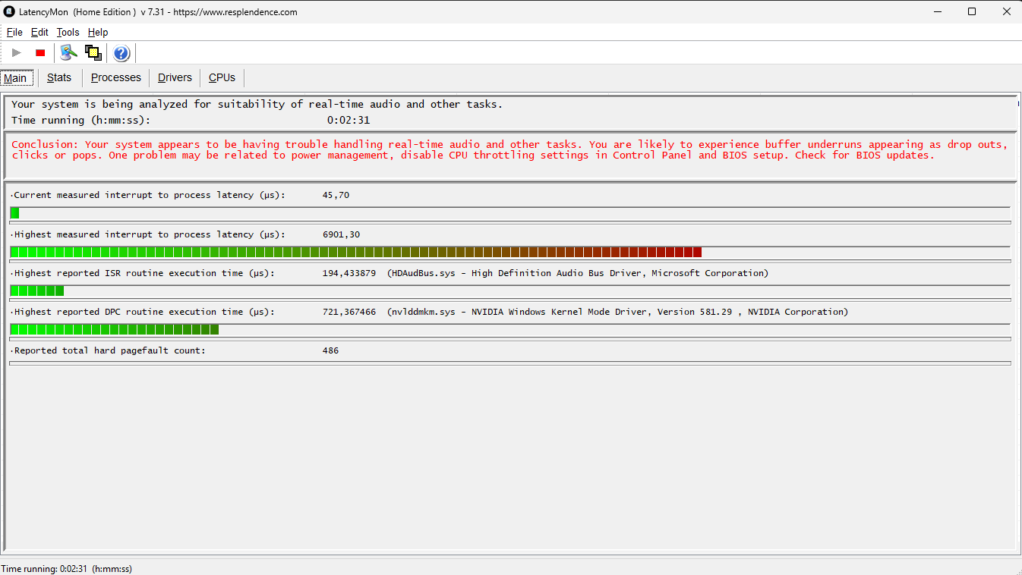Switch to the Processes tab
Screen dimensions: 1022x575
(116, 77)
